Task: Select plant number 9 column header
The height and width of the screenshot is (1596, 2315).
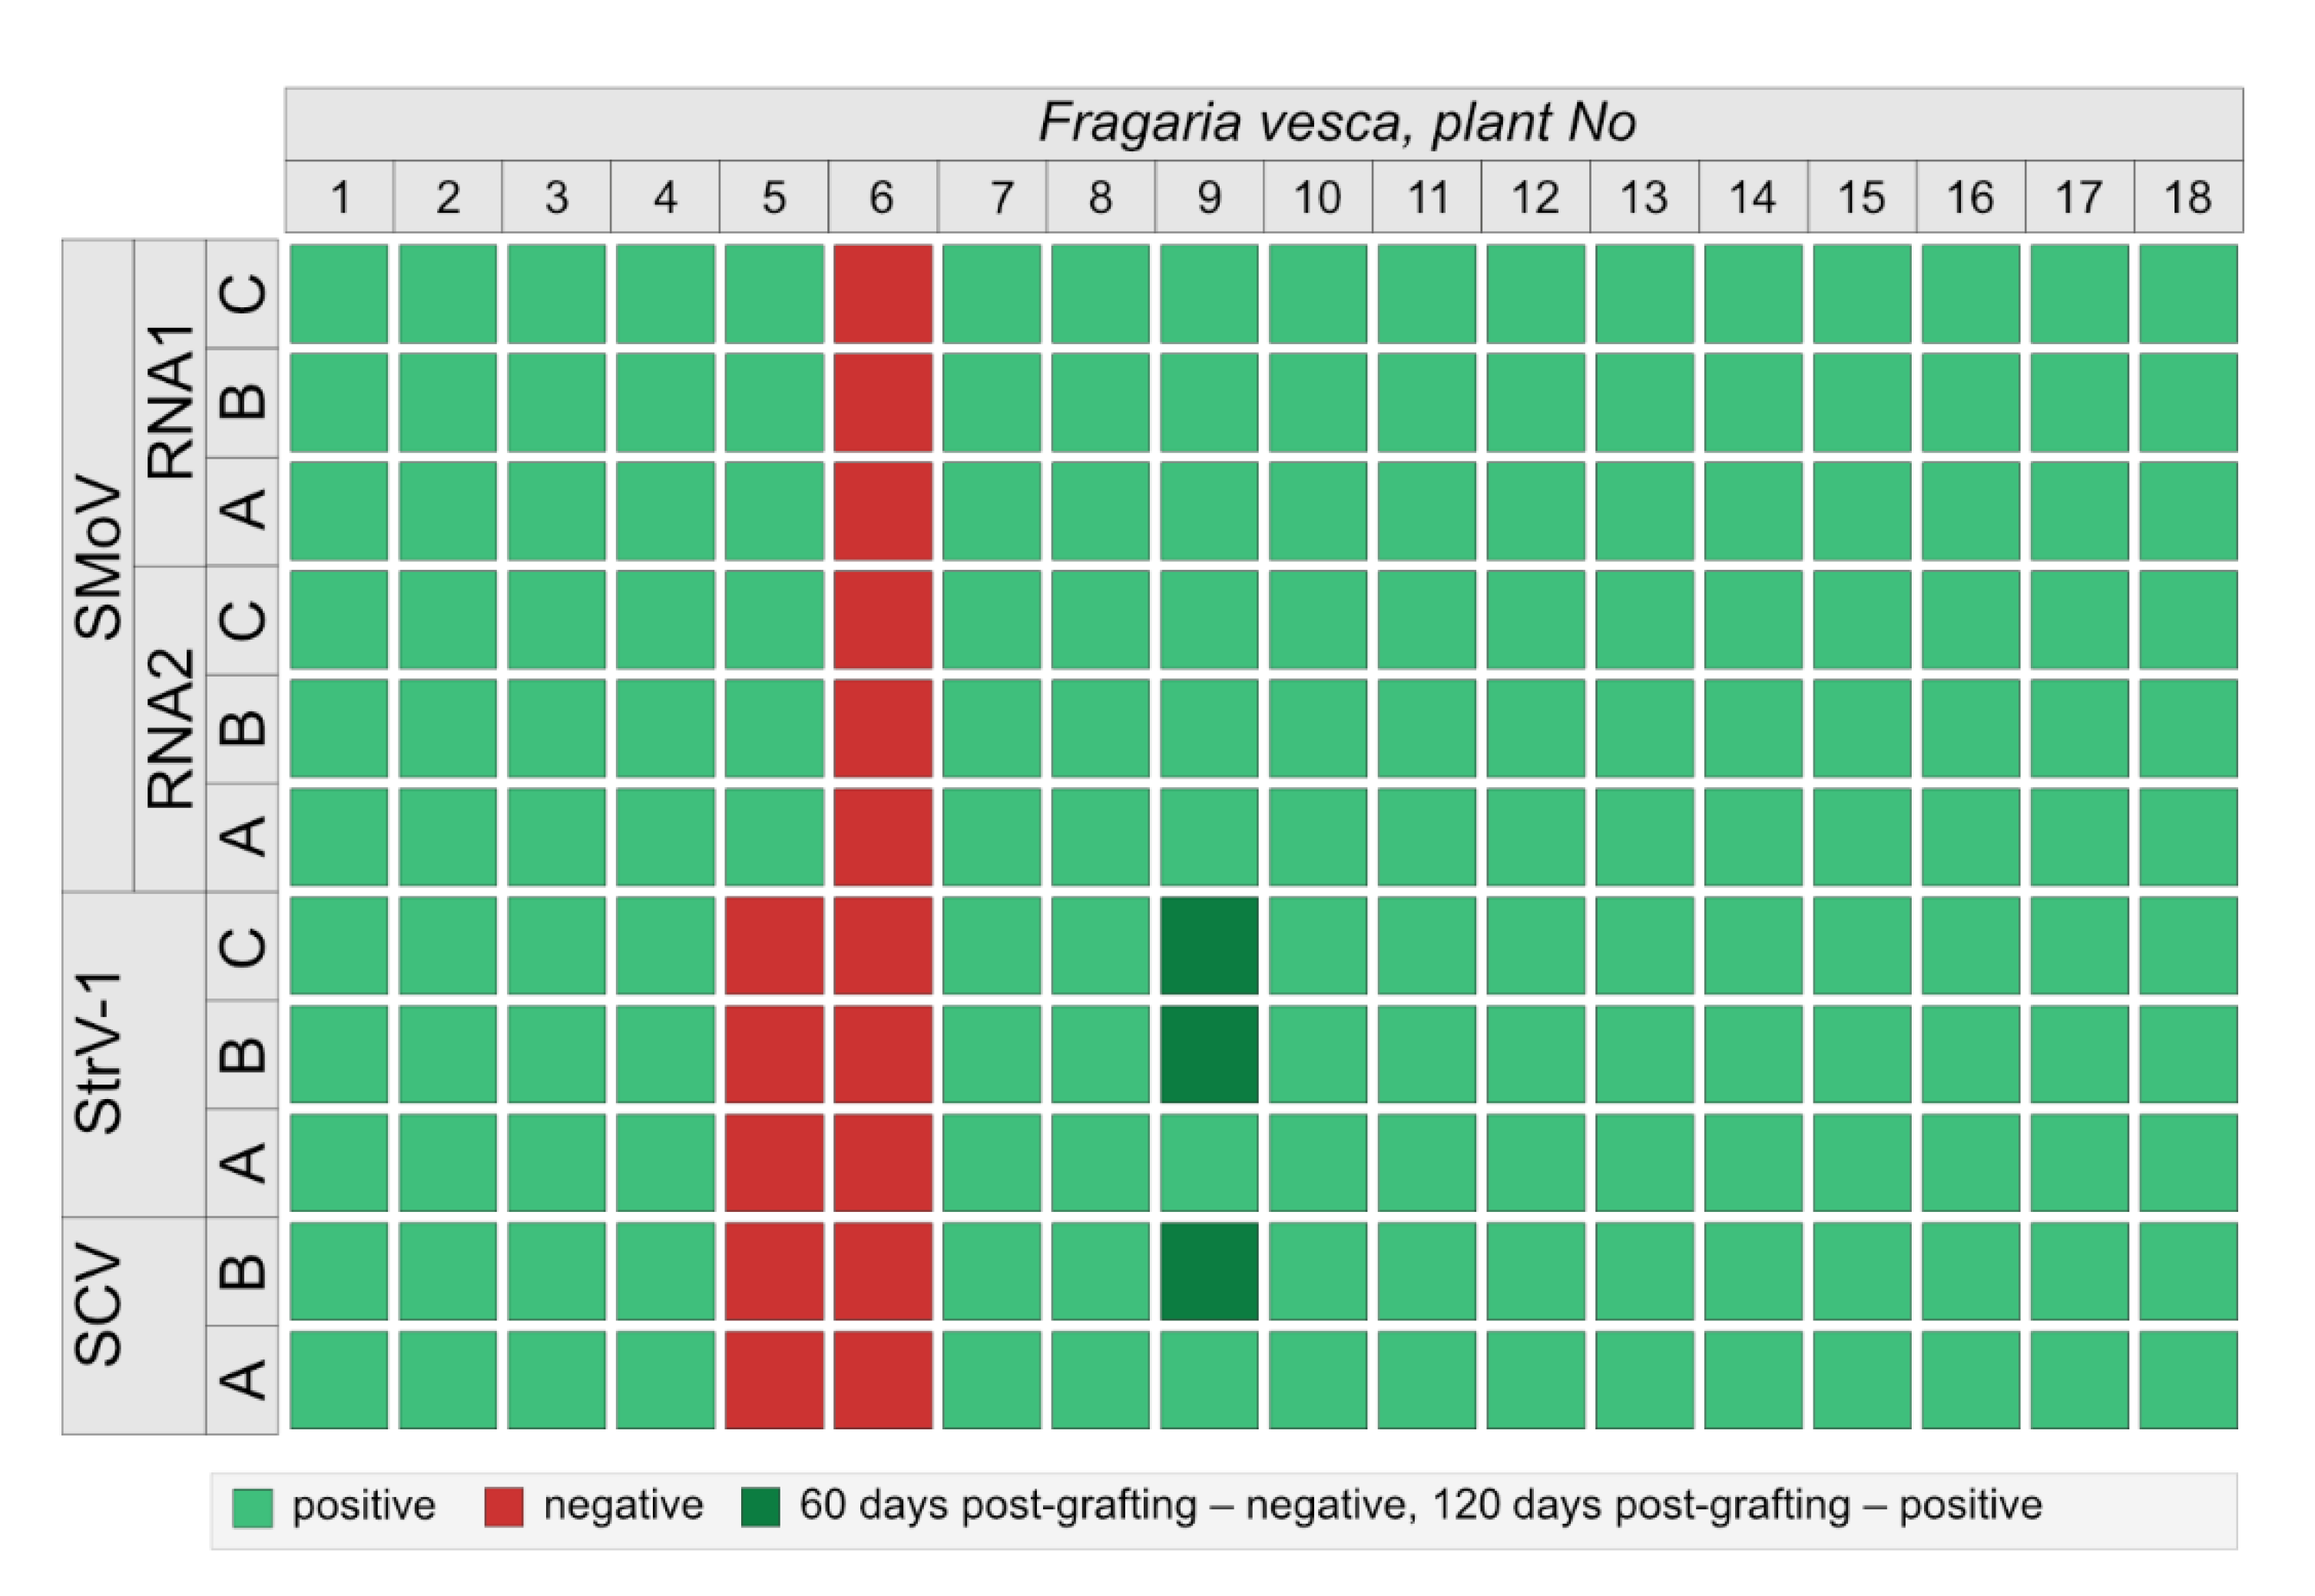Action: (1209, 197)
